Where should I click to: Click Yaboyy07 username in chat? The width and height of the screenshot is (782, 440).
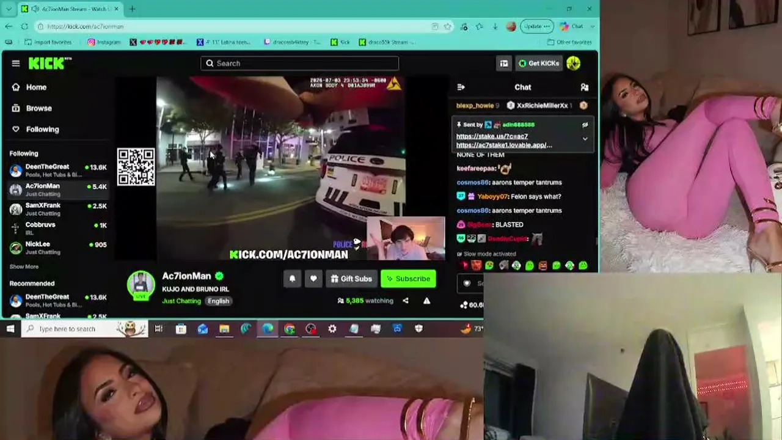click(x=492, y=196)
